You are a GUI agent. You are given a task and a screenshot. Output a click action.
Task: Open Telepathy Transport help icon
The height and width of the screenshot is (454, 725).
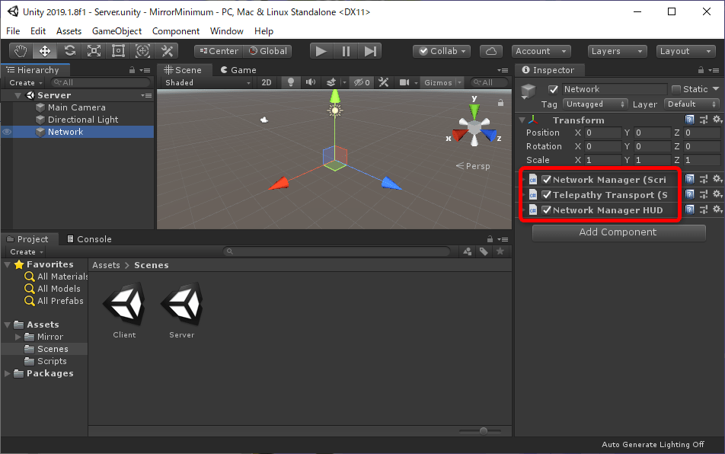(x=689, y=194)
